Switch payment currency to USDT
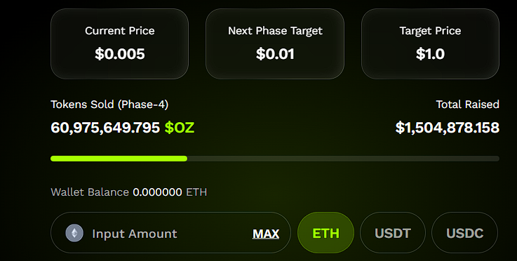Image resolution: width=517 pixels, height=261 pixels. point(393,233)
